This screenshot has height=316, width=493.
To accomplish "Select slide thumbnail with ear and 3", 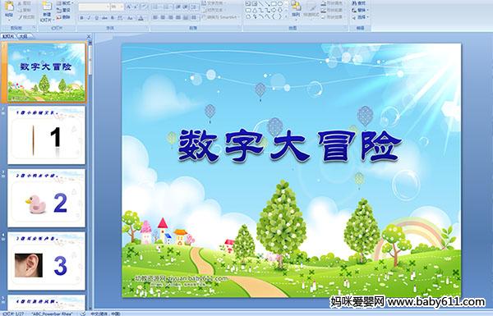I will tap(47, 261).
